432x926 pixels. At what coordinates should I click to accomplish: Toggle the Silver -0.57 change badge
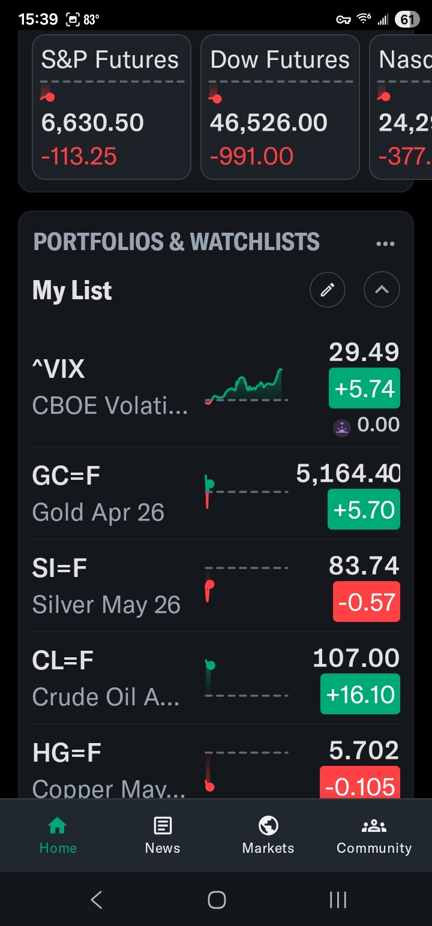[366, 602]
